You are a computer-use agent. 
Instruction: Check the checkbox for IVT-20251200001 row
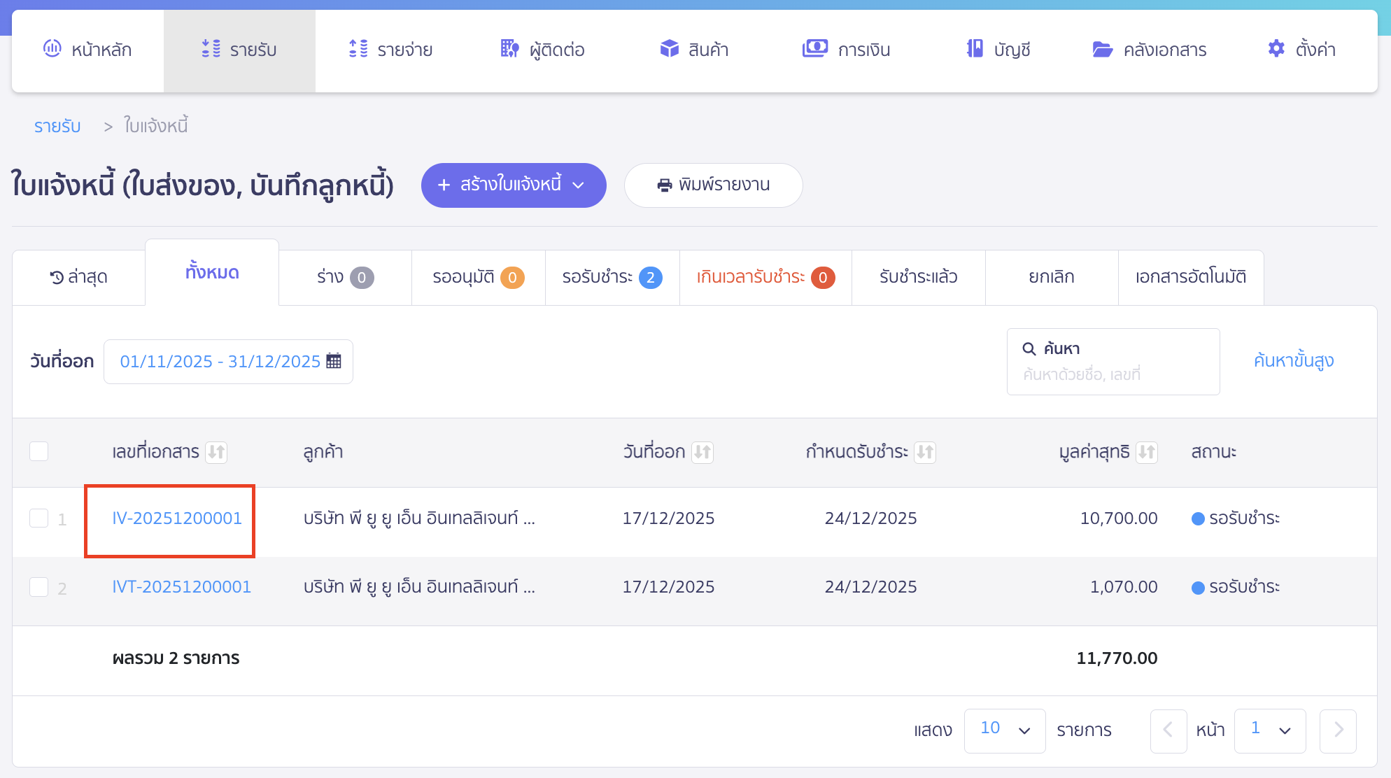click(x=39, y=587)
